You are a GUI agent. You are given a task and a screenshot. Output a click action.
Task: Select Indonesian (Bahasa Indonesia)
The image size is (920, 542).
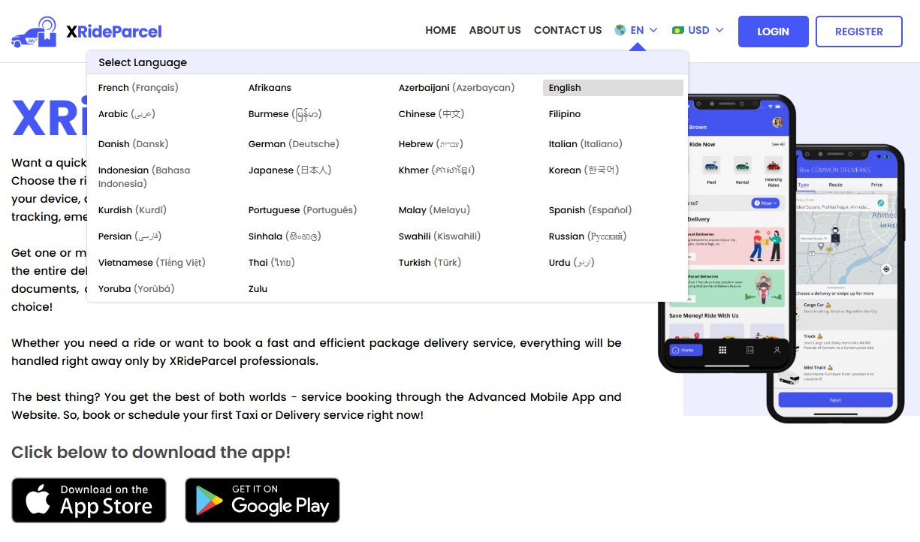tap(144, 177)
